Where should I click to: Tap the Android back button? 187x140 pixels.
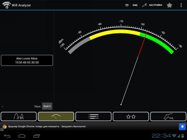(7, 136)
